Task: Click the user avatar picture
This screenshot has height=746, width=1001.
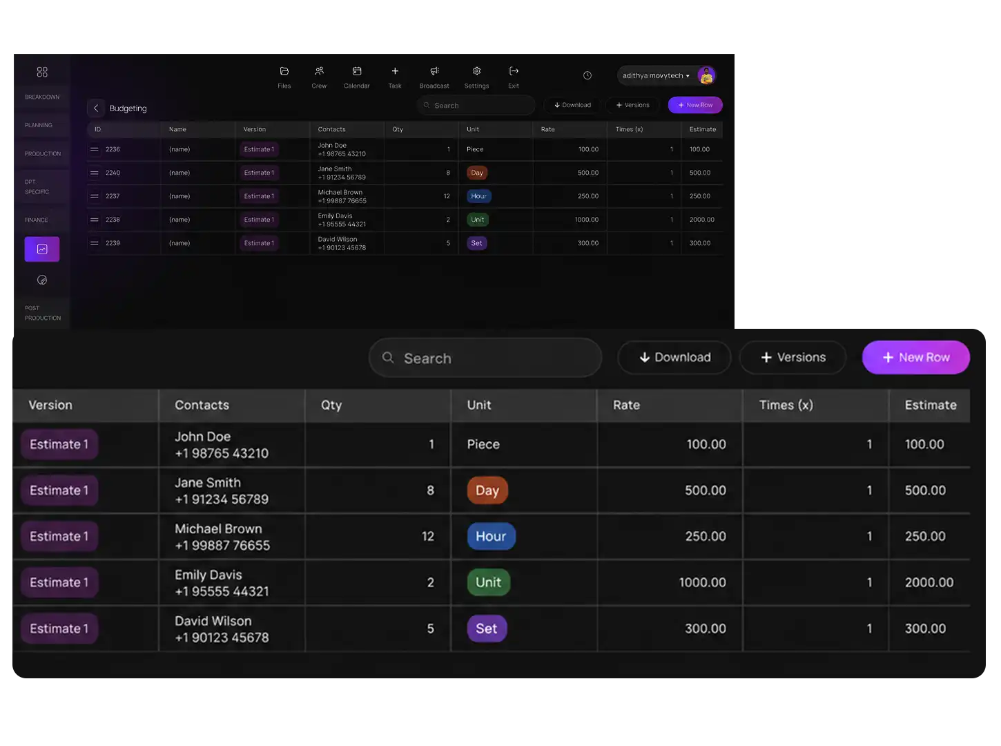Action: coord(706,75)
